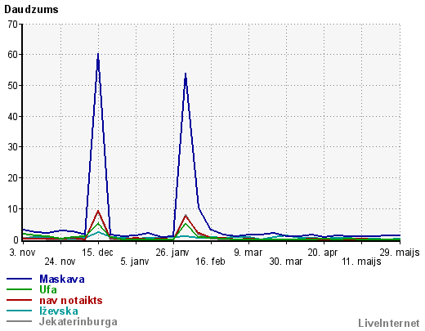This screenshot has width=425, height=331.
Task: Click the Iževska legend label
Action: point(59,311)
